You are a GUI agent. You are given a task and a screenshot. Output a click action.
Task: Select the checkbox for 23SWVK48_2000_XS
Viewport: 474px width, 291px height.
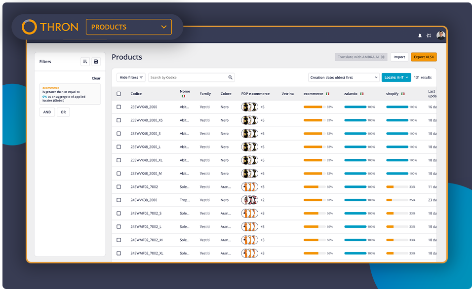point(119,120)
